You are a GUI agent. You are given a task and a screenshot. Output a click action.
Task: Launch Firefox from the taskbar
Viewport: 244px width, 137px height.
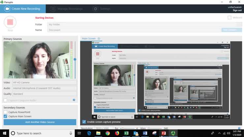[117, 133]
